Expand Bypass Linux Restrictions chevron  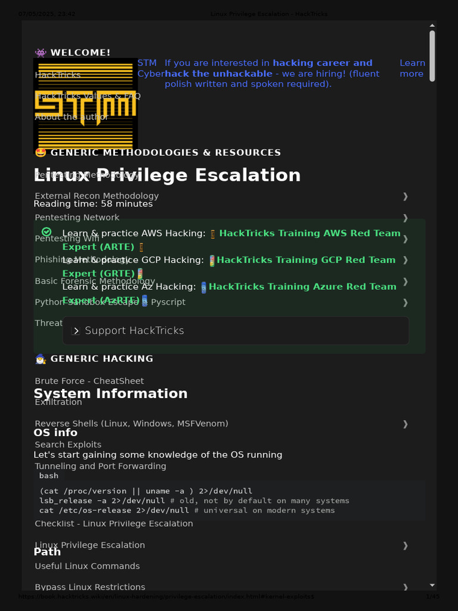pos(406,587)
